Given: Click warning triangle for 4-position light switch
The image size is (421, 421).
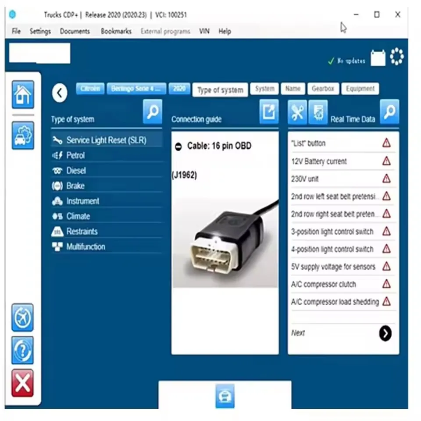Looking at the screenshot, I should [x=386, y=249].
